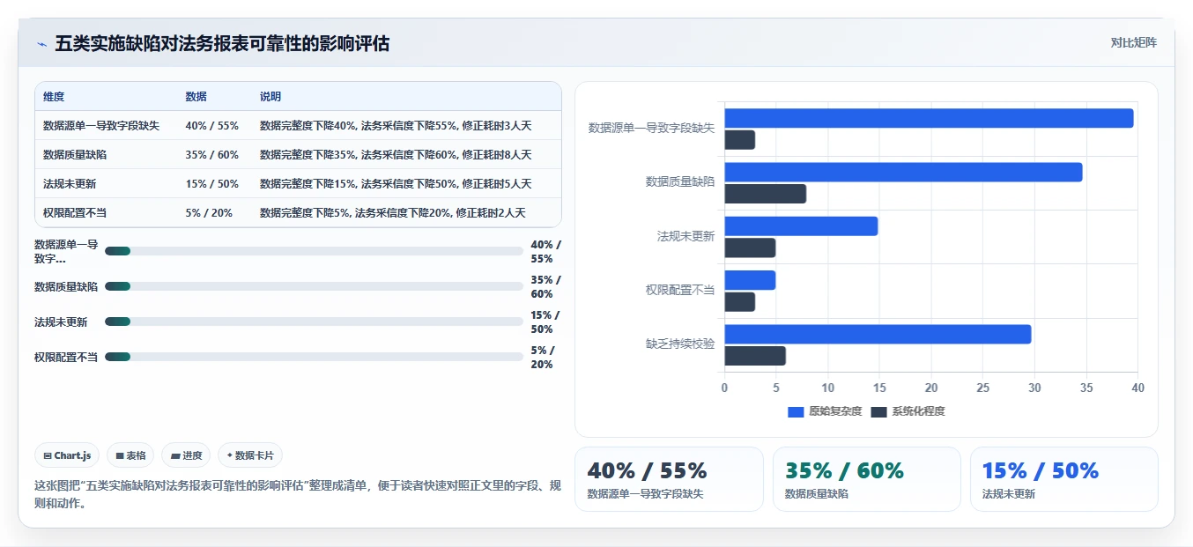Click blue bar for 缺乏持续校验 in chart
The height and width of the screenshot is (547, 1193).
pyautogui.click(x=878, y=334)
